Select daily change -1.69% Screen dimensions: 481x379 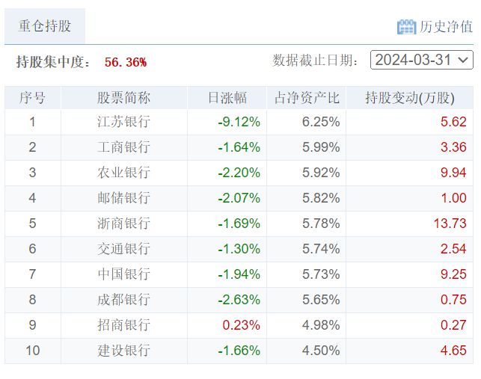click(239, 224)
